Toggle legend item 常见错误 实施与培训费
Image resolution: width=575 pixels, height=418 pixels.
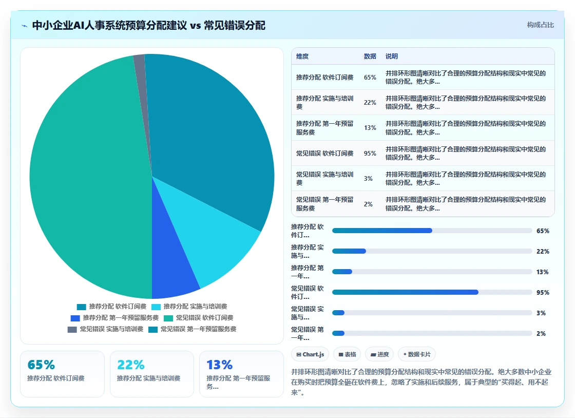(x=106, y=329)
